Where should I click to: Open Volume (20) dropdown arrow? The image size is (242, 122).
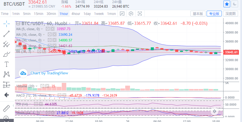click(36, 86)
